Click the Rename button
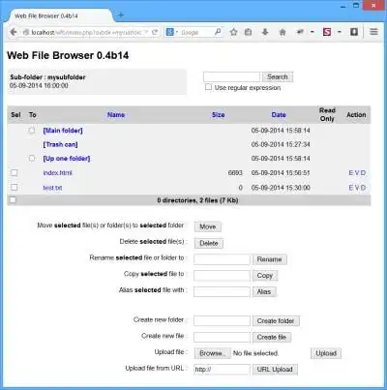 tap(270, 259)
